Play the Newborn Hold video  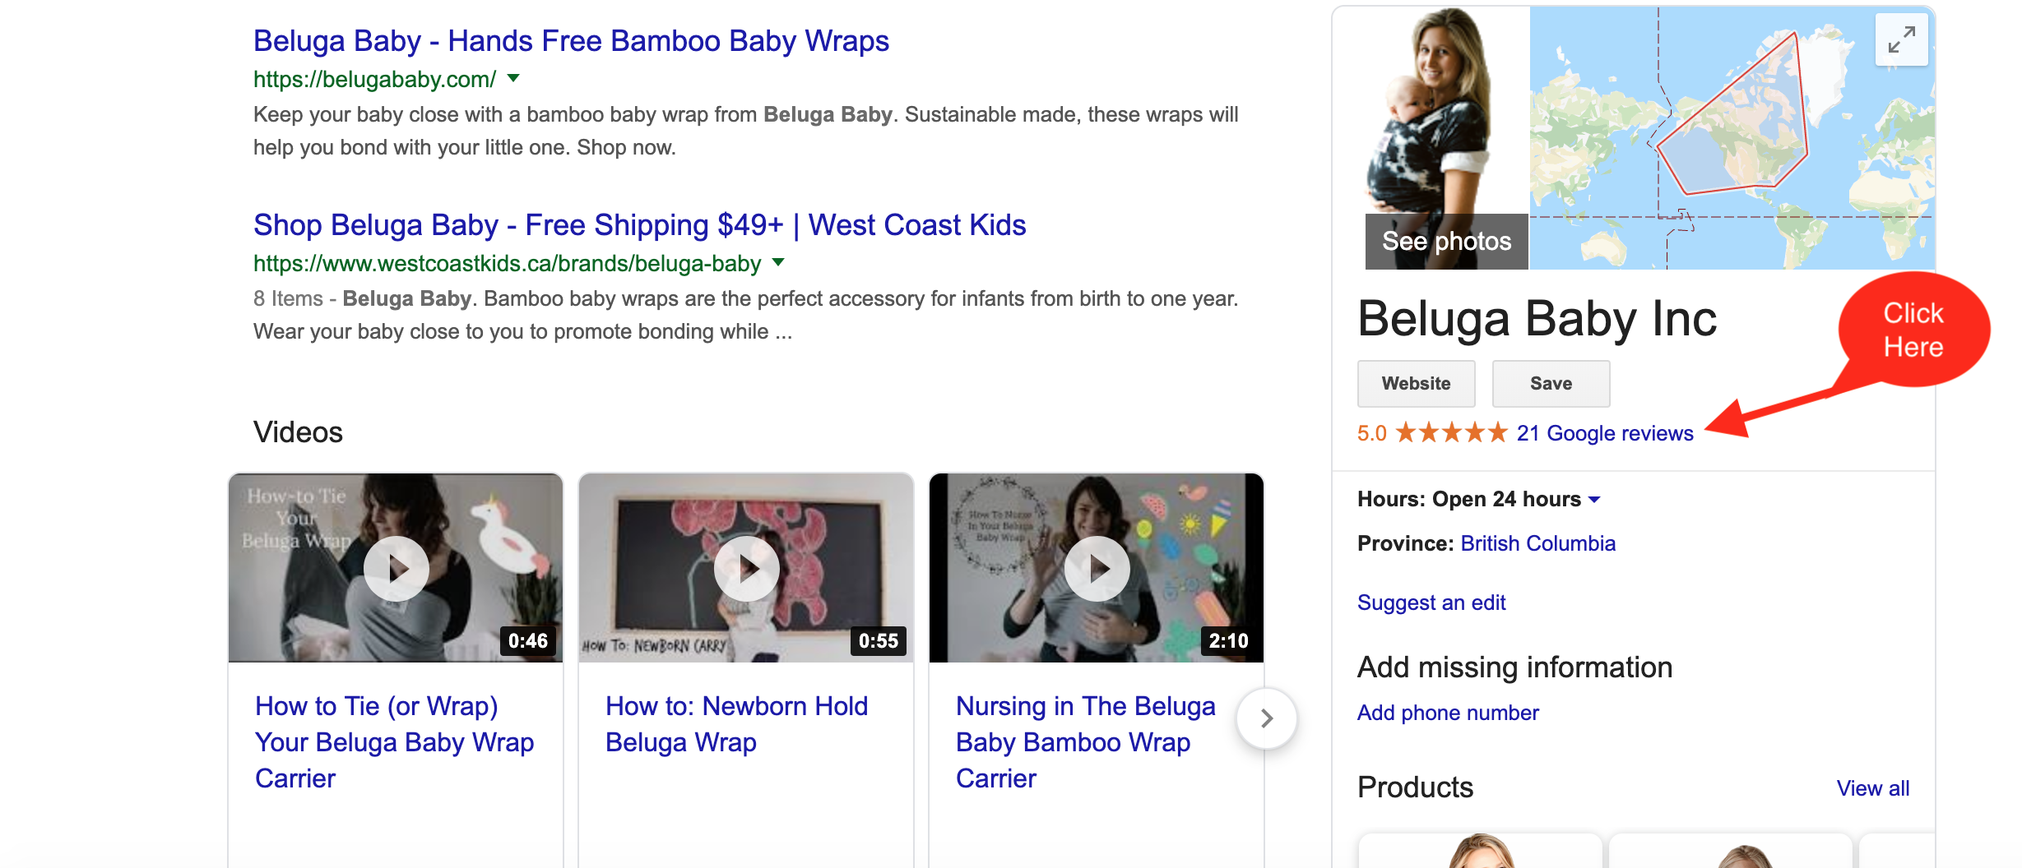click(x=747, y=568)
